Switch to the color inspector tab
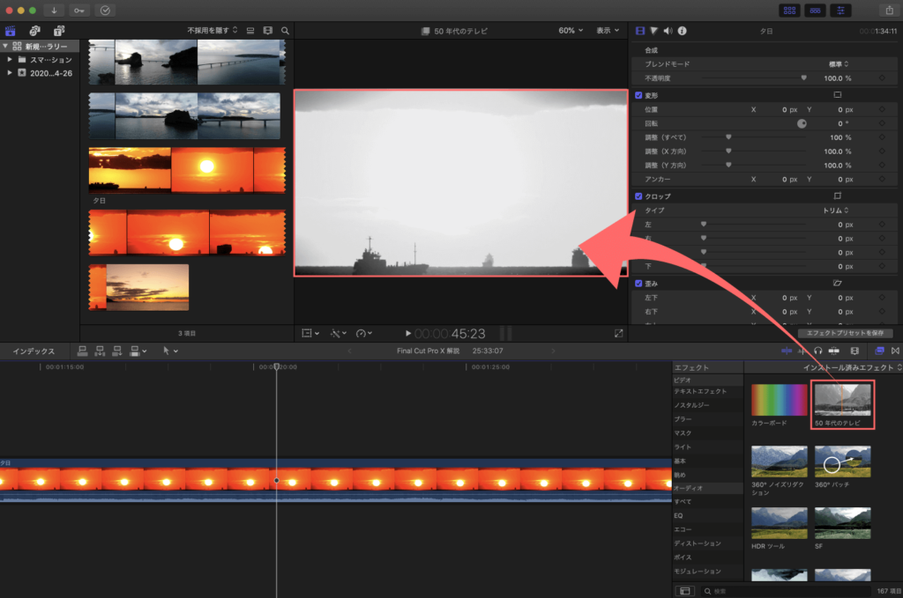 [x=653, y=31]
